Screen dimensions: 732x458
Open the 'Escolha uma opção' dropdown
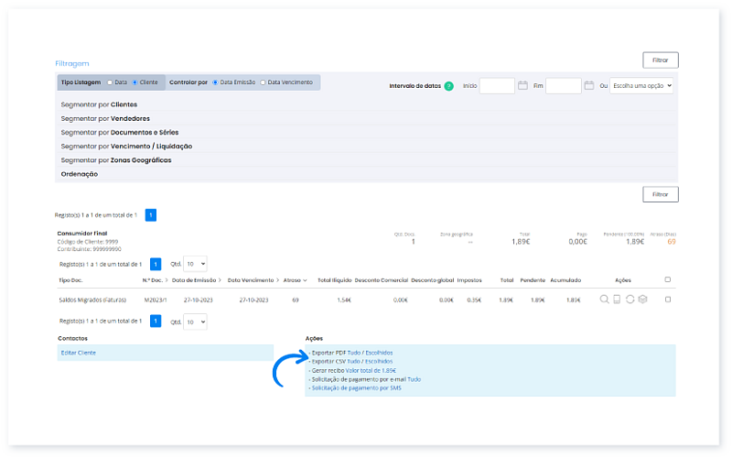pos(641,86)
